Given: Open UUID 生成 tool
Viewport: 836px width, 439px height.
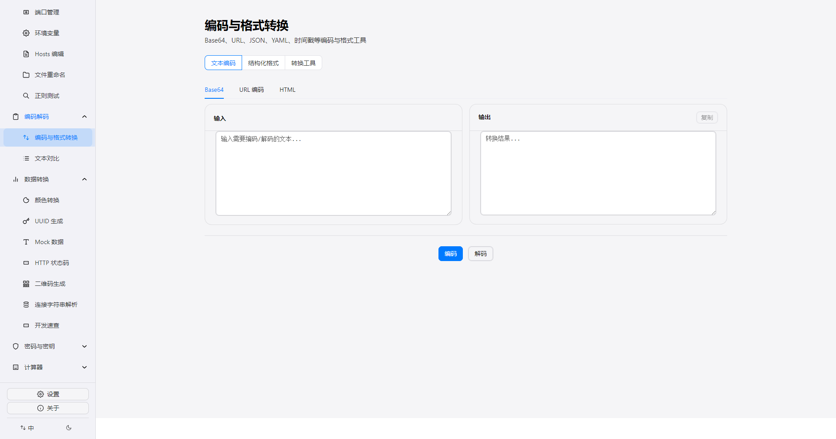Looking at the screenshot, I should click(48, 221).
